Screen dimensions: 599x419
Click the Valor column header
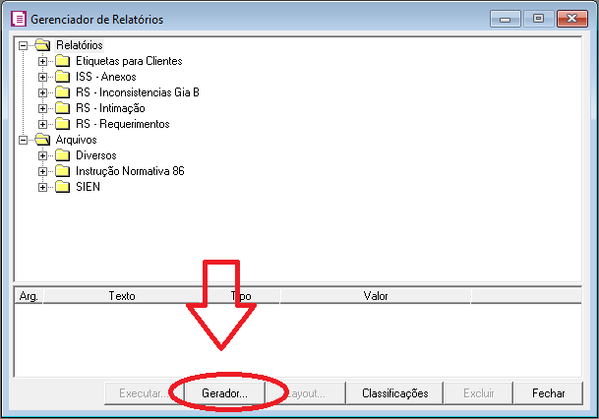[x=376, y=295]
